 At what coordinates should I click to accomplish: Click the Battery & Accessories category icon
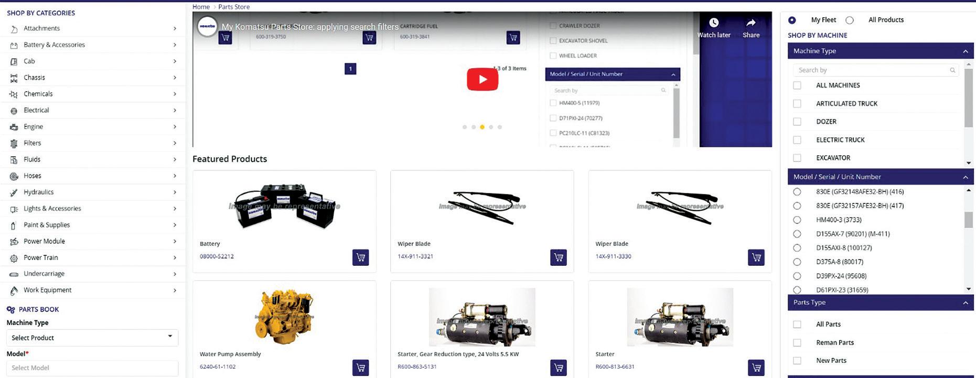coord(14,45)
